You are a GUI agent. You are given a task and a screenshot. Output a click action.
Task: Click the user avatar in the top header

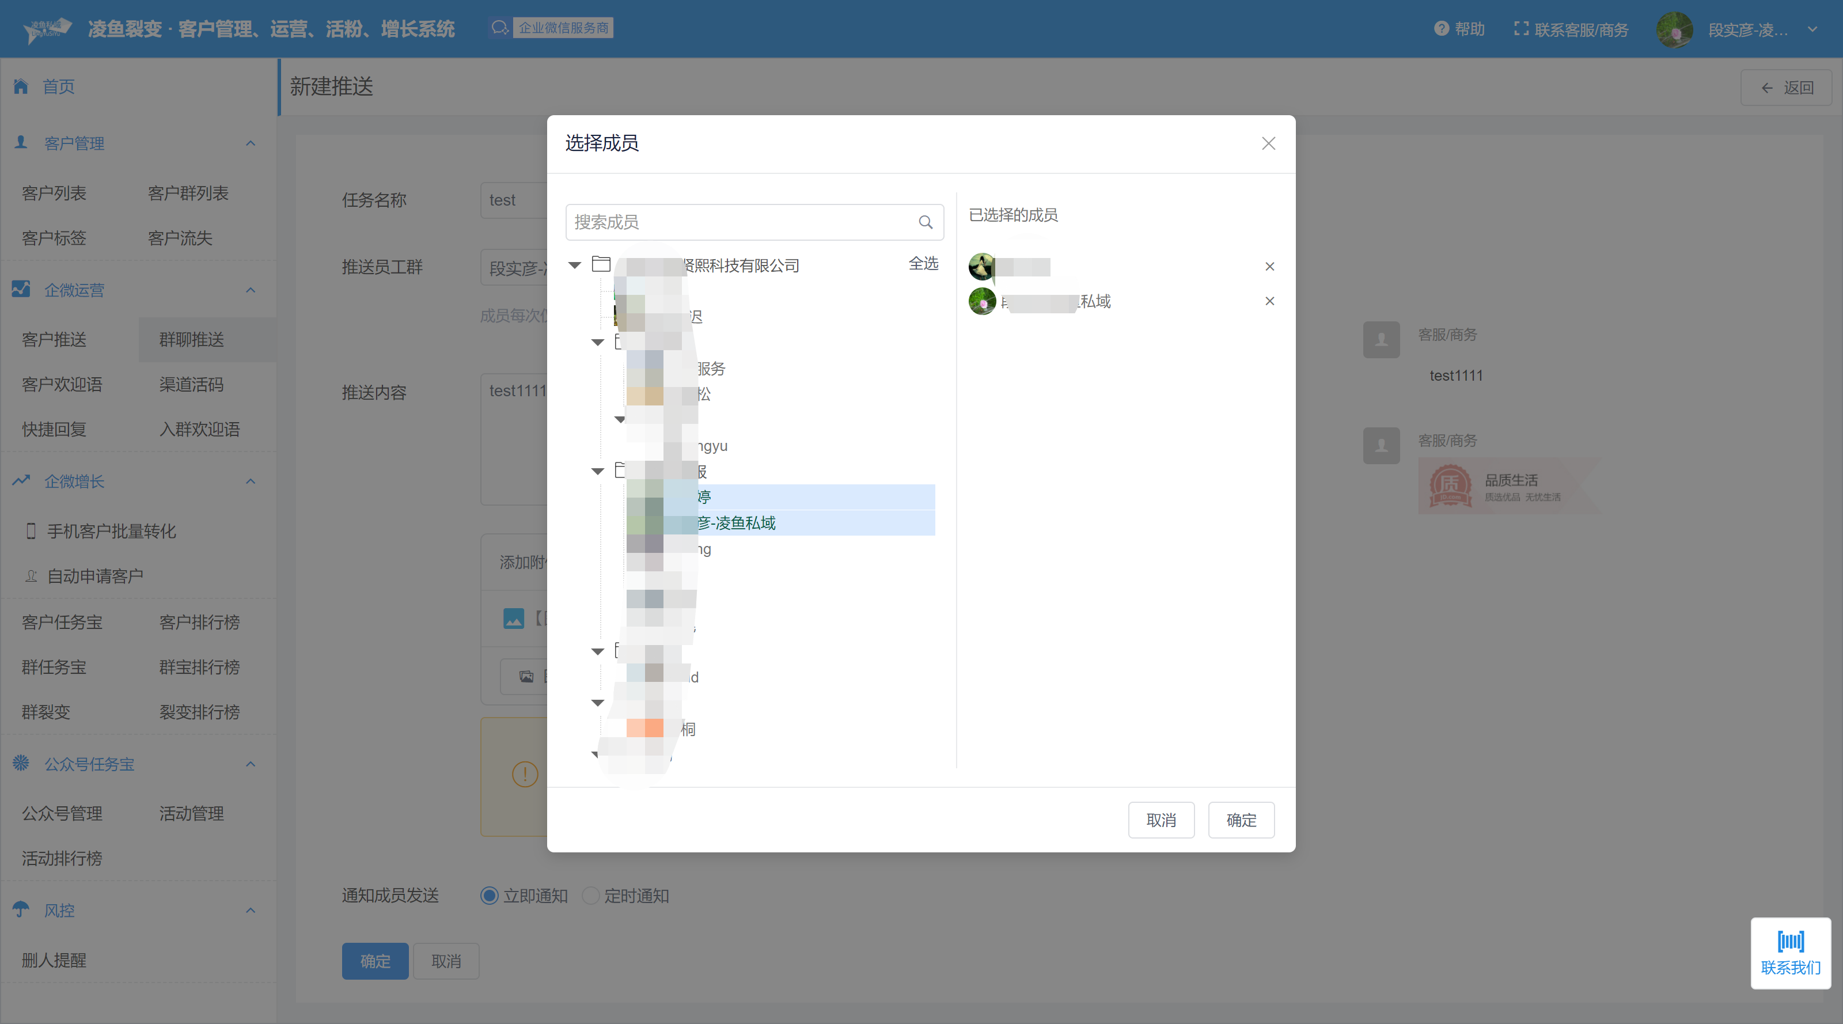(x=1674, y=29)
